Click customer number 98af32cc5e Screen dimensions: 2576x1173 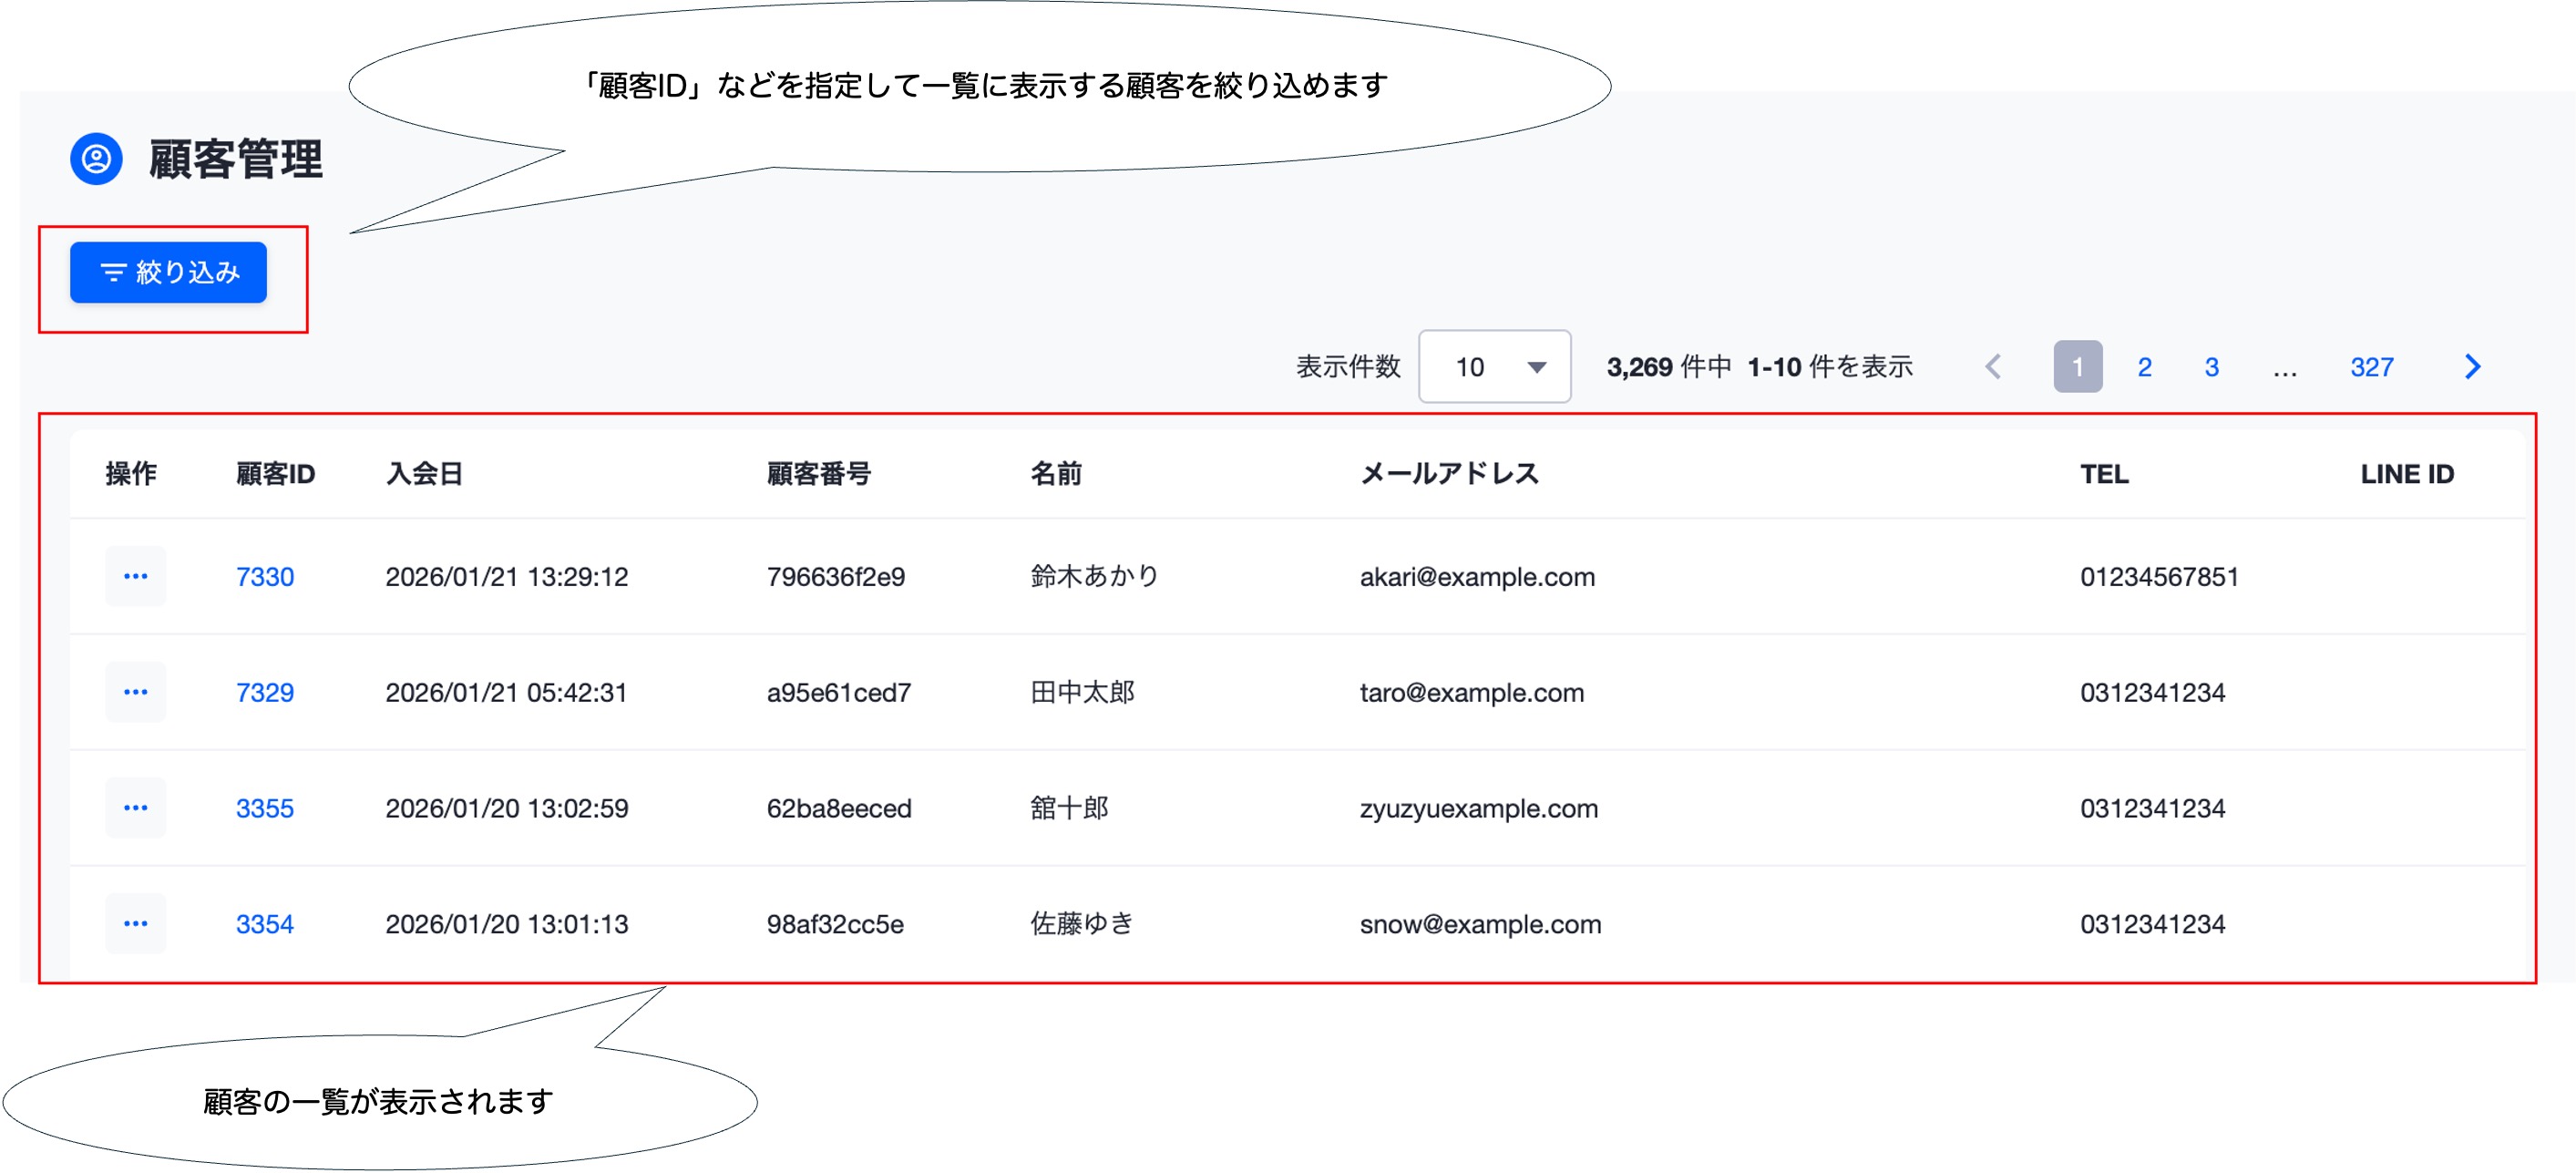click(x=835, y=925)
